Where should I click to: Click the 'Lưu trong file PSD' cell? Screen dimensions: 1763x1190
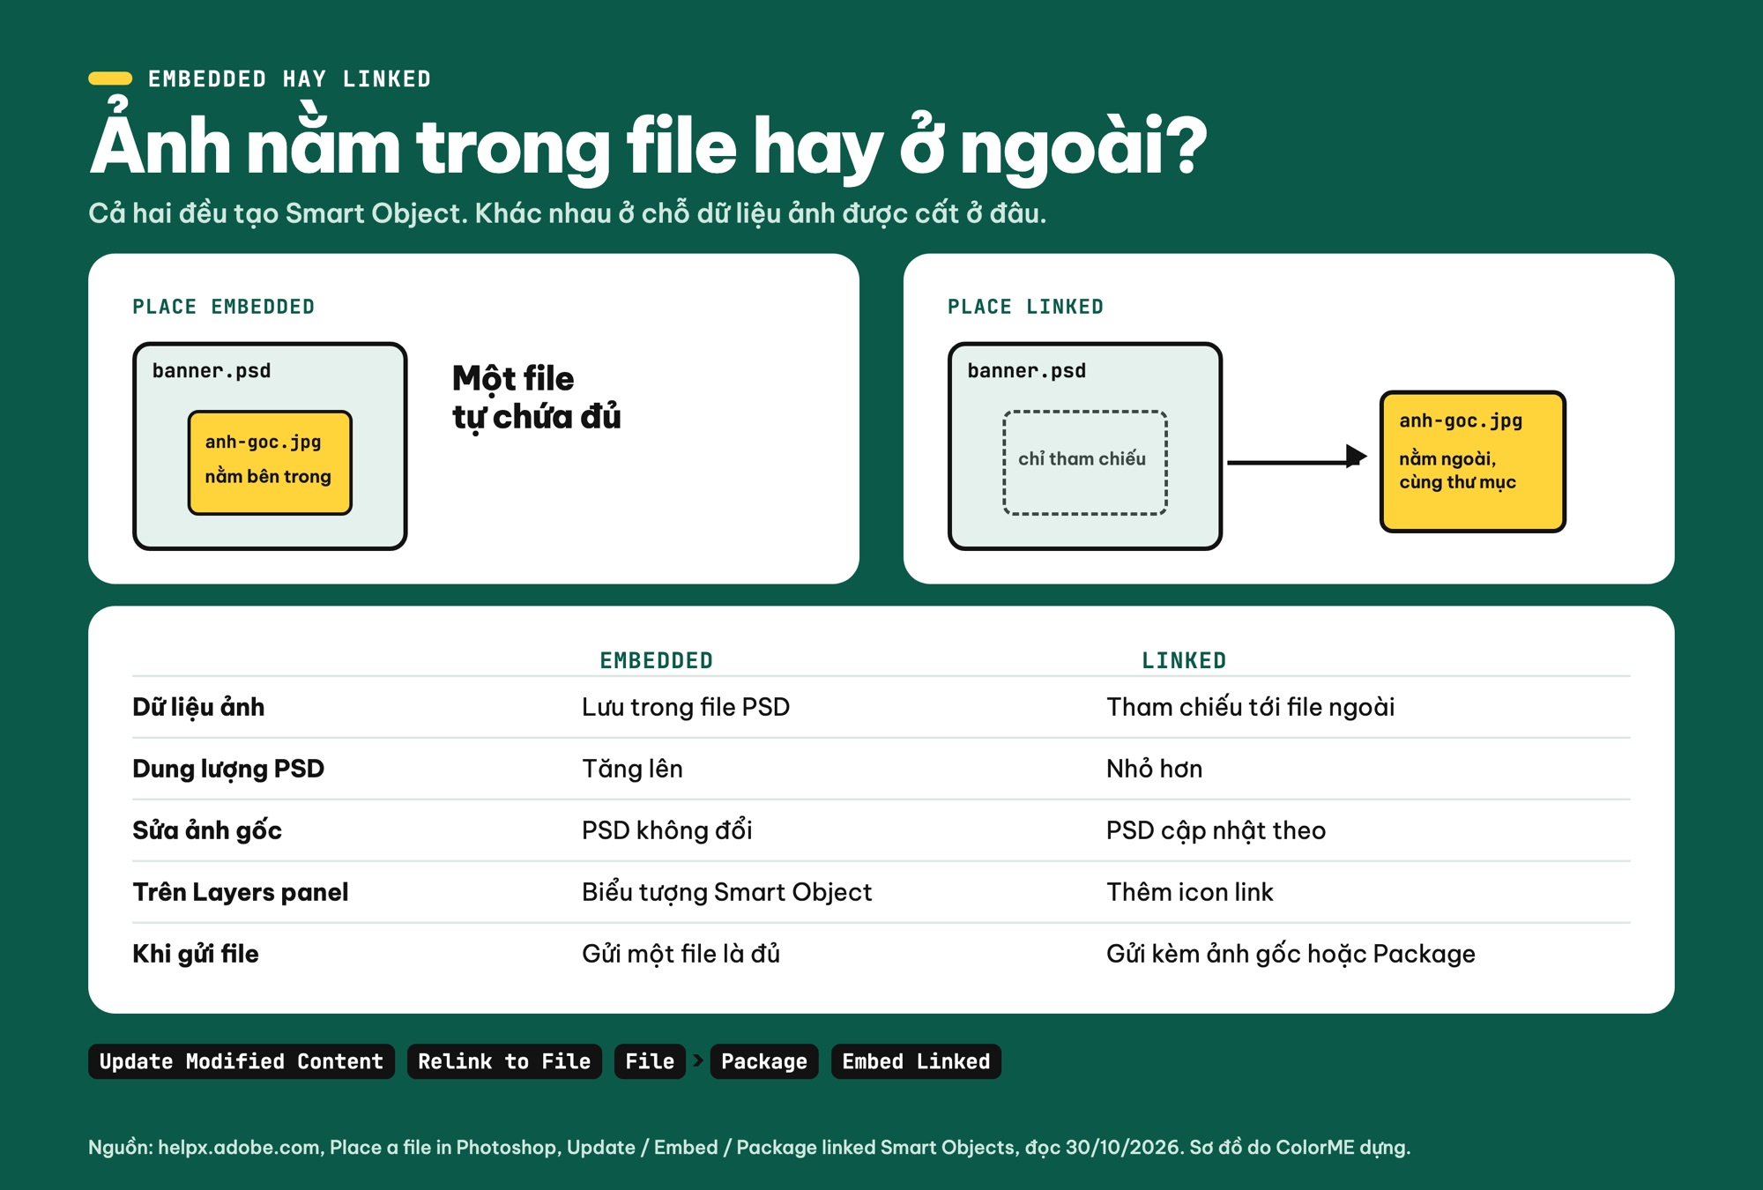(686, 707)
